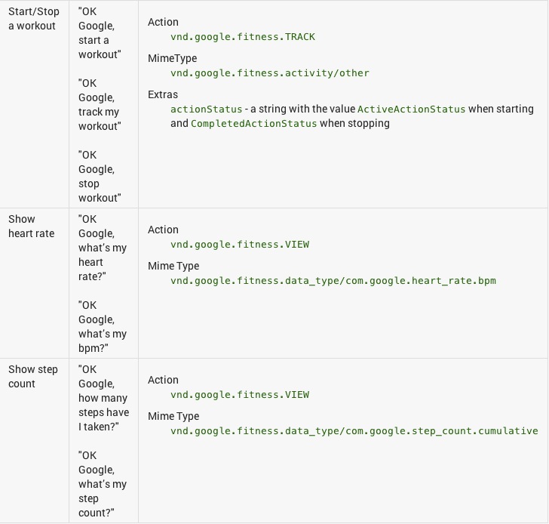The height and width of the screenshot is (524, 549).
Task: Click the "what's my bpm?" voice phrase
Action: [x=103, y=327]
